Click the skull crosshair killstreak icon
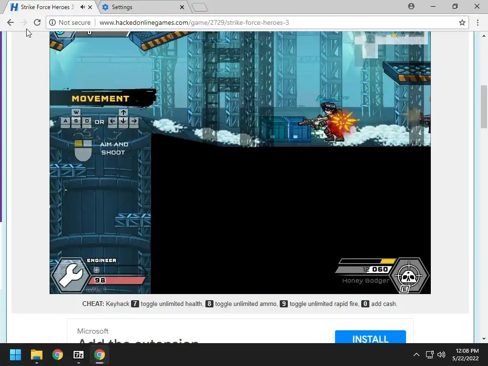488x366 pixels. tap(409, 275)
